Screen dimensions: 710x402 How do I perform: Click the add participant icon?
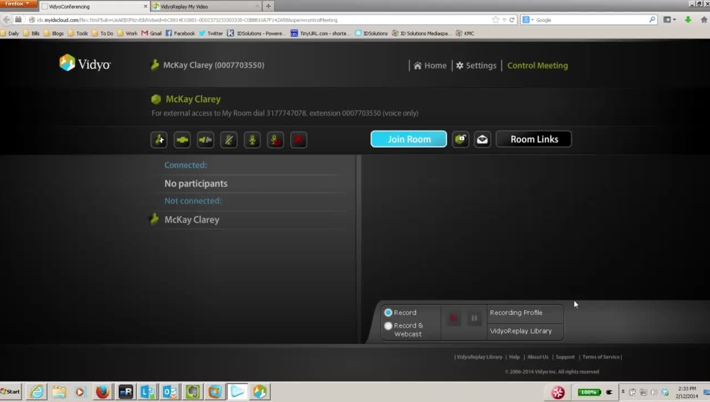159,140
